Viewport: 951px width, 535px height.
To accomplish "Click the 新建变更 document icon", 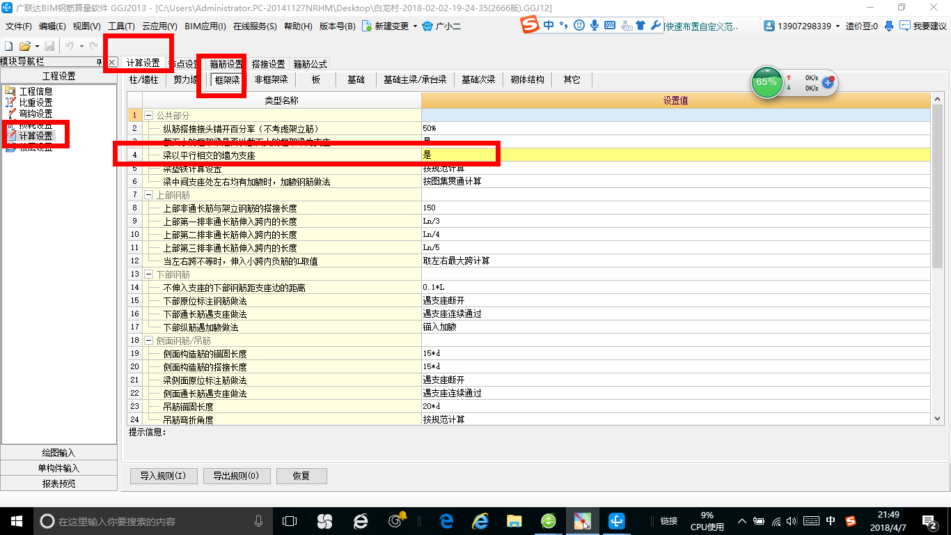I will tap(367, 26).
